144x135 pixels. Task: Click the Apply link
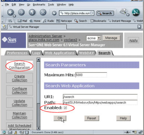tap(134, 41)
